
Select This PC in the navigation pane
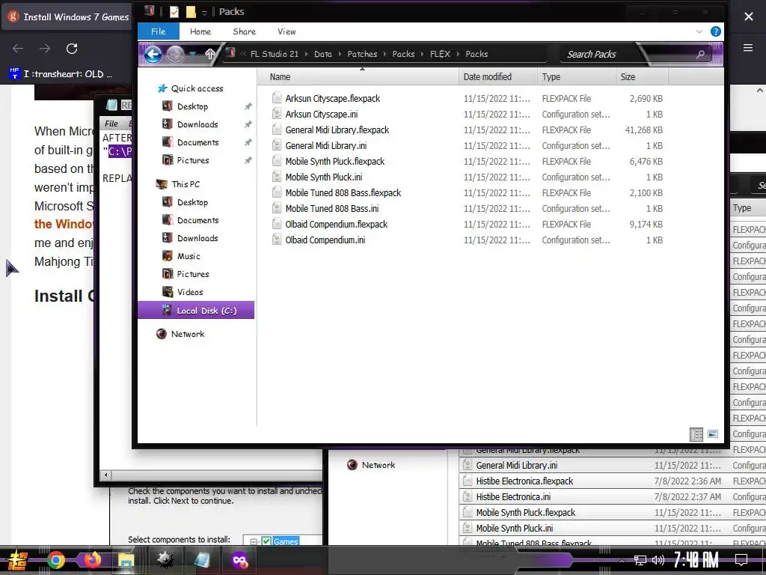tap(186, 184)
